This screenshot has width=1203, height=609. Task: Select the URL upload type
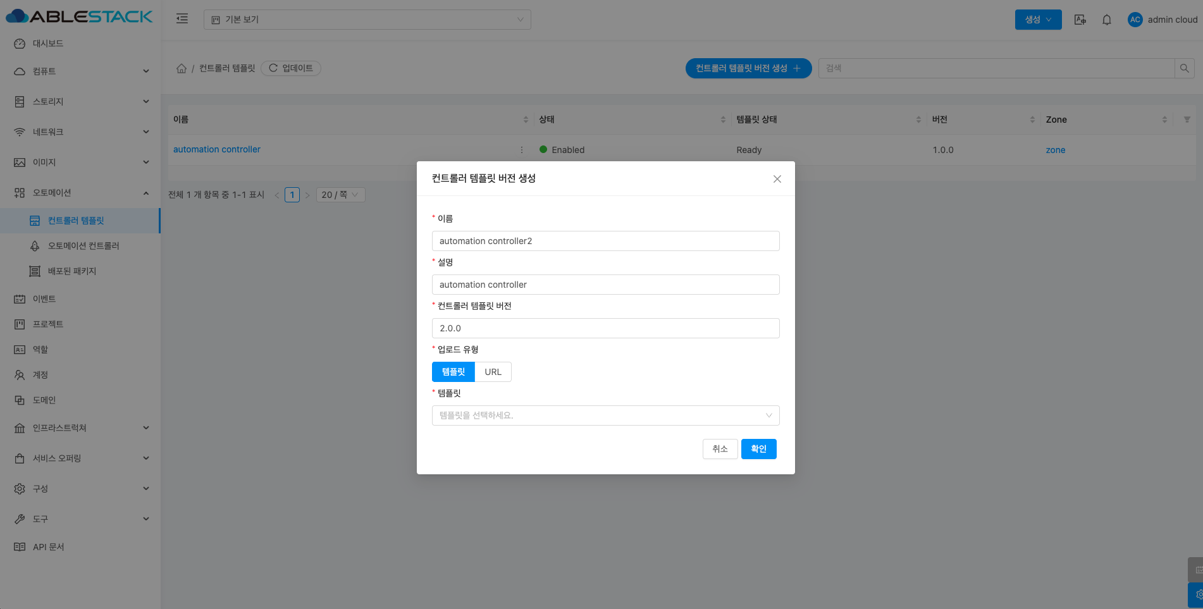pos(493,372)
